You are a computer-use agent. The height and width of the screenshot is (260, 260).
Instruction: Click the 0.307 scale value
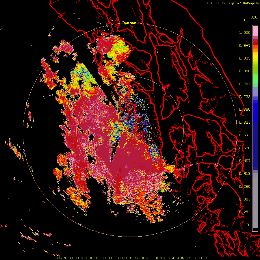[x=245, y=199]
